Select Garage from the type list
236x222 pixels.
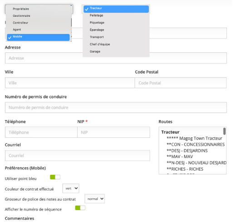[x=116, y=51]
